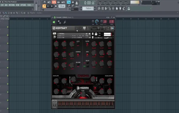Screen dimensions: 179x113
Task: Open the plugin picker plug icon
Action: click(120, 8)
